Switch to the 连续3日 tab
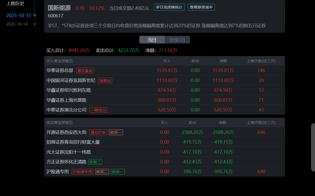Screen dimensions: 315x196 [177, 40]
